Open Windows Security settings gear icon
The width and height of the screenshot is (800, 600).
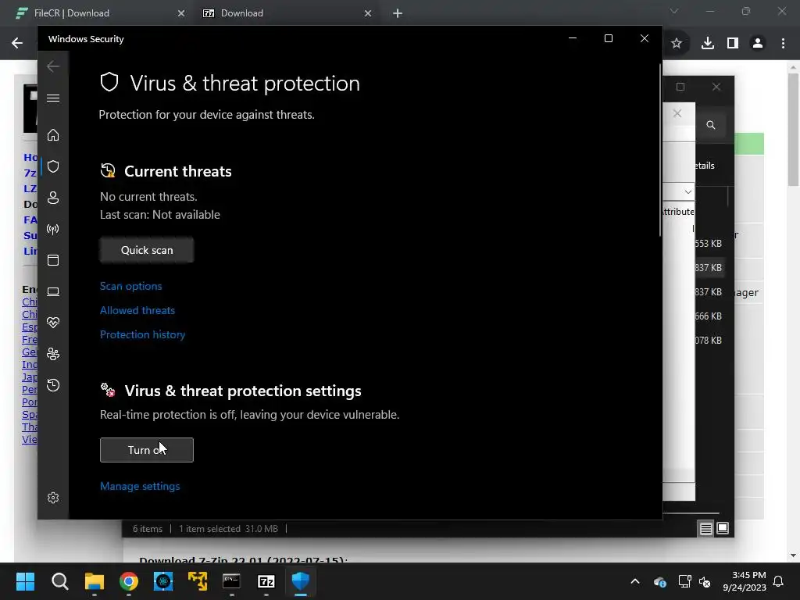tap(53, 498)
